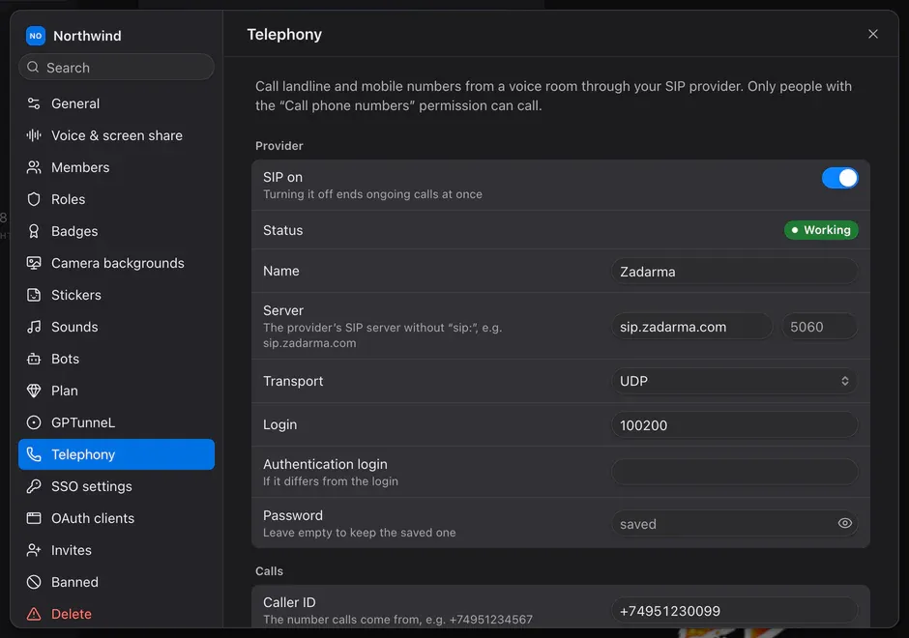The image size is (909, 638).
Task: Click the Telephony dialog heading
Action: (x=284, y=35)
